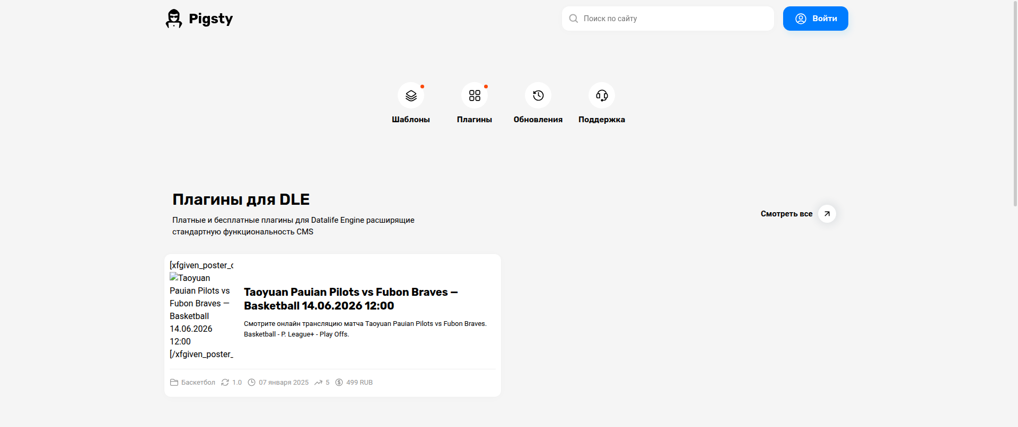Open the Шаблоны layers icon
Viewport: 1018px width, 427px height.
pos(411,95)
